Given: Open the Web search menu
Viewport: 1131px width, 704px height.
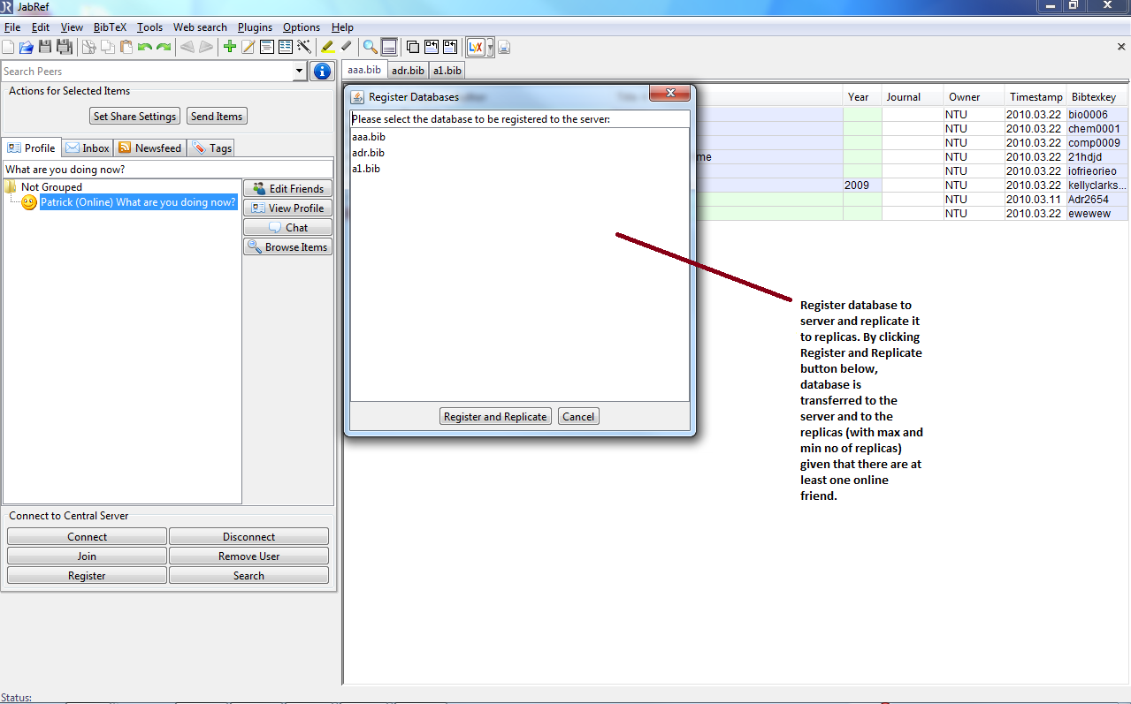Looking at the screenshot, I should [x=200, y=27].
